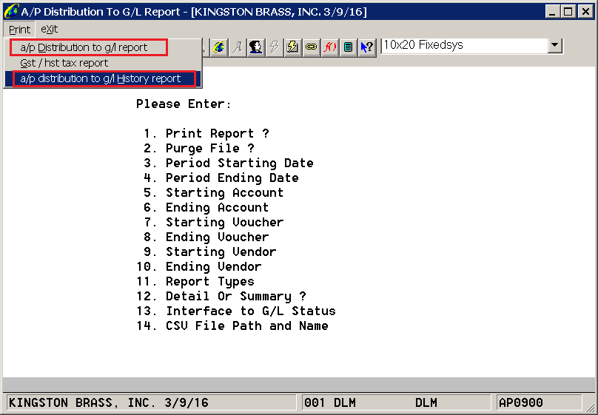The height and width of the screenshot is (415, 598).
Task: Click the AP0900 status bar entry
Action: pos(540,403)
